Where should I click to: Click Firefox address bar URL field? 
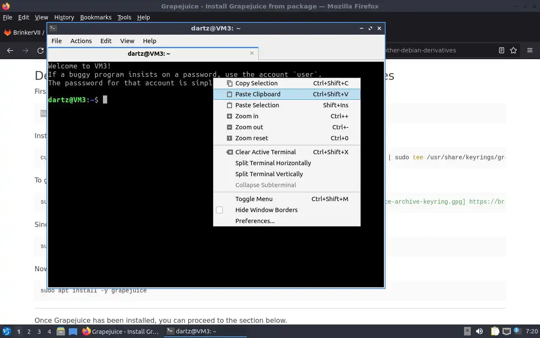[439, 50]
